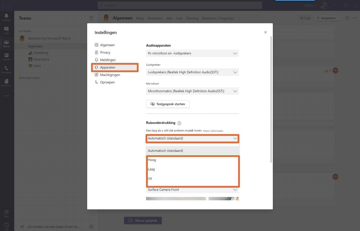Screen dimensions: 360x231
Task: Follow the Meer informatie link
Action: click(213, 131)
